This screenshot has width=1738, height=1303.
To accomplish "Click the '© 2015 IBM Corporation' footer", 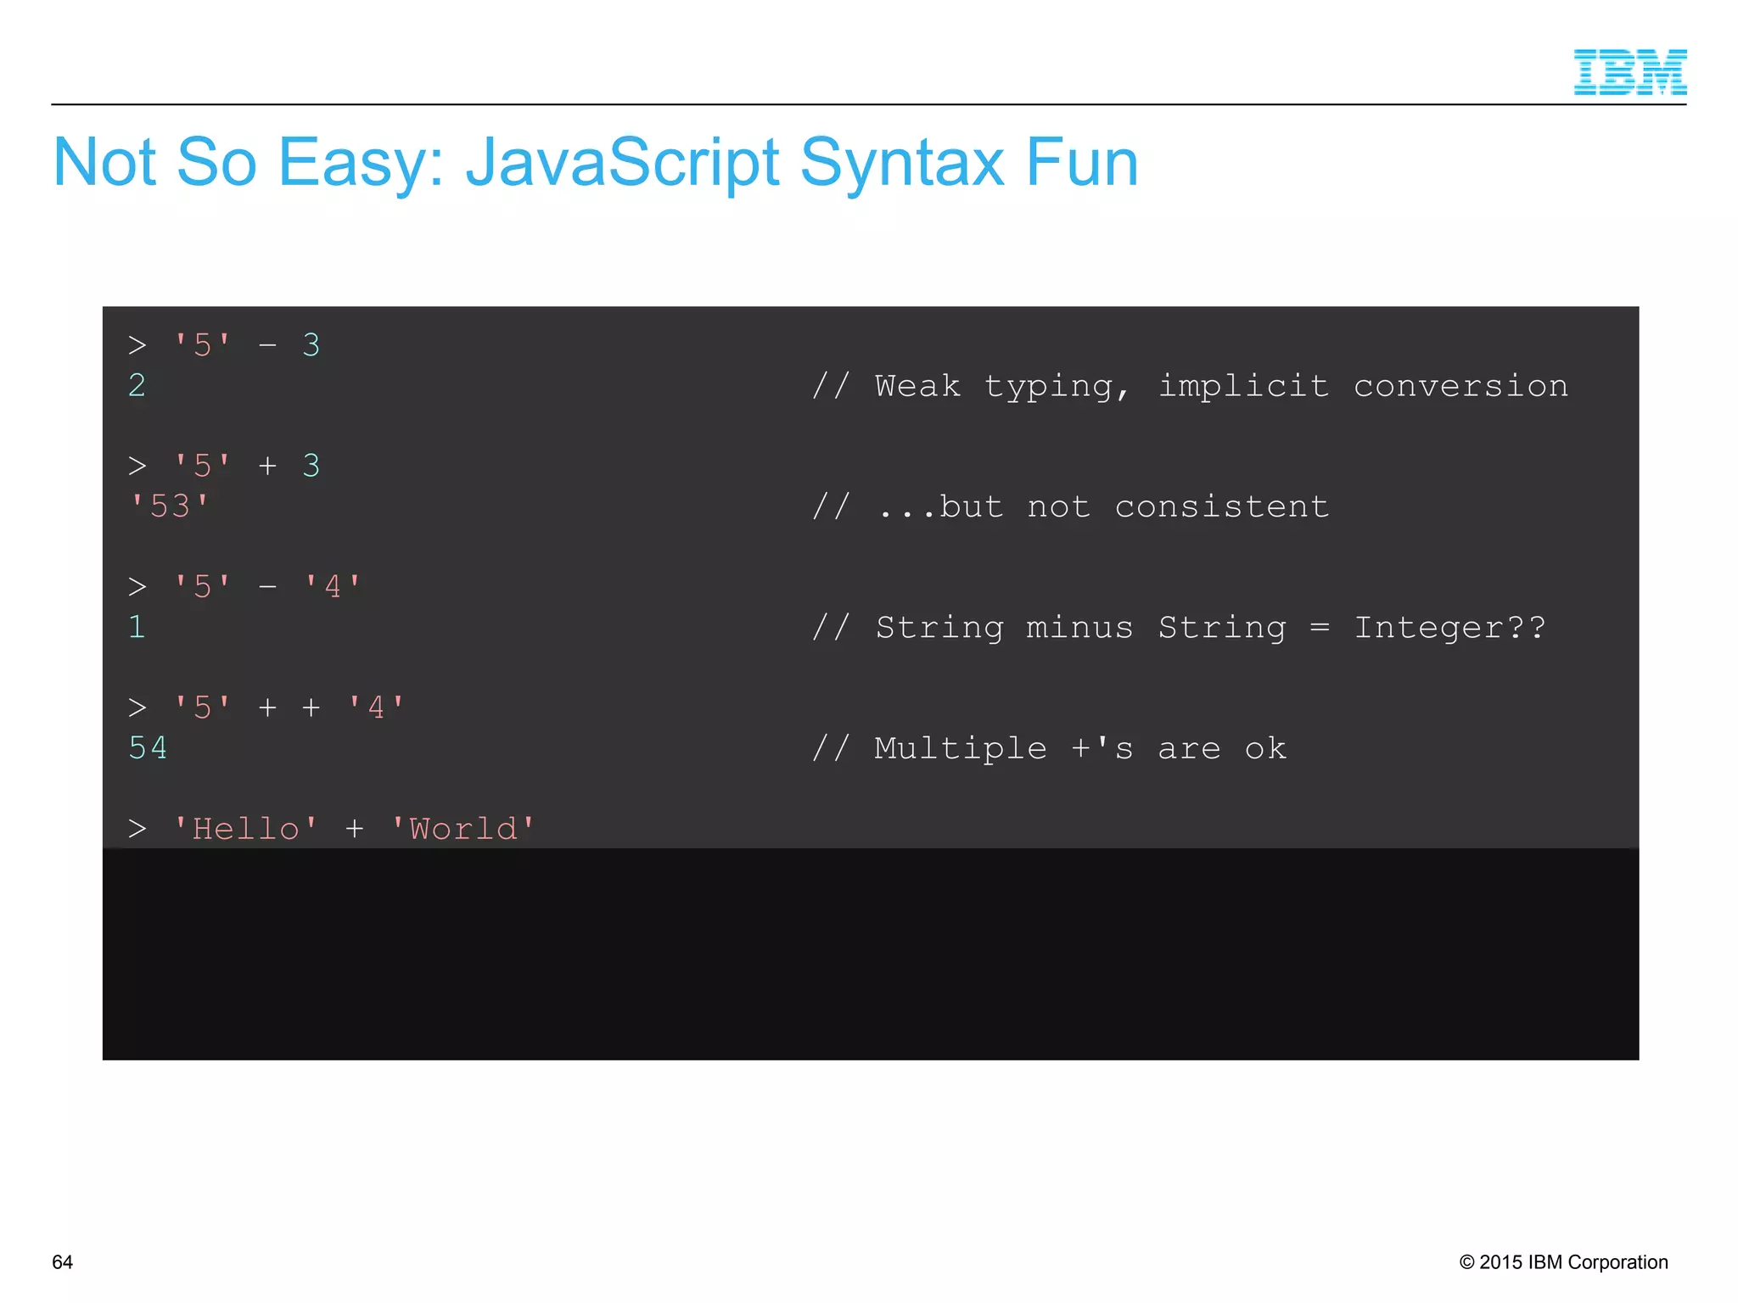I will 1563,1262.
